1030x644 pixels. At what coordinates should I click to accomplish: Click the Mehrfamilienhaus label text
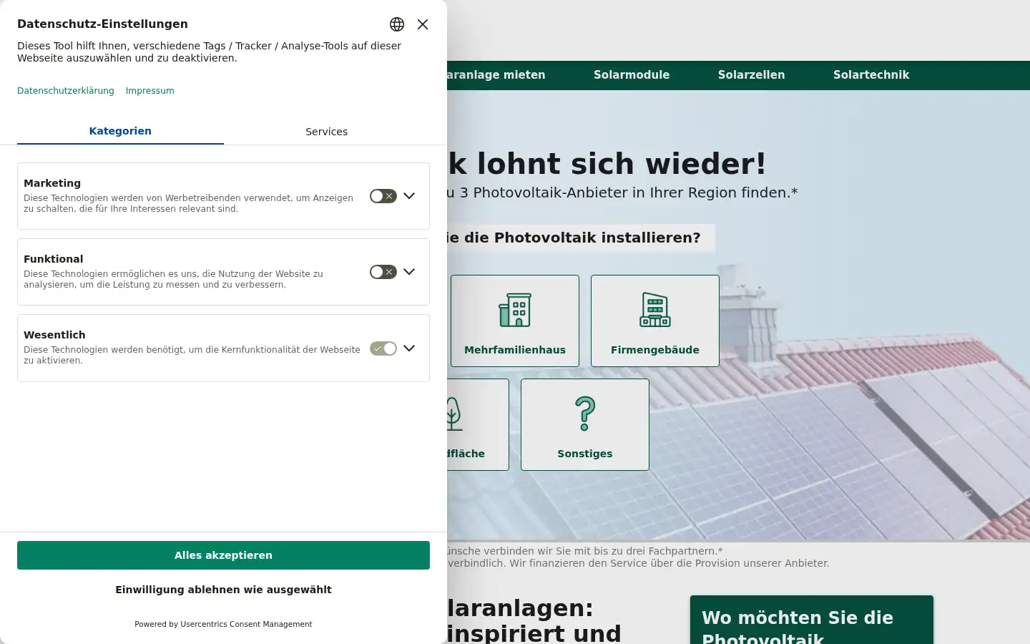515,350
